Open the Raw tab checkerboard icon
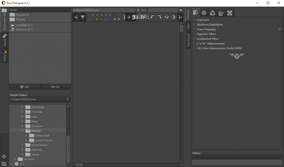284x167 pixels. pos(230,13)
